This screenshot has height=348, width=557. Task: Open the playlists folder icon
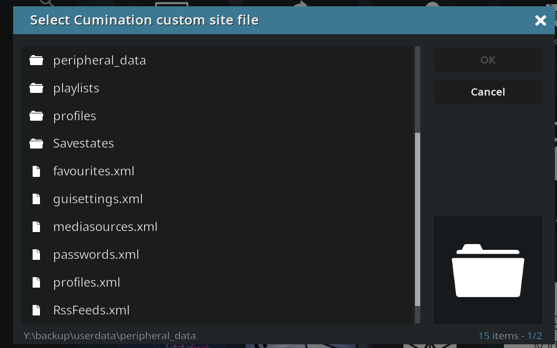(x=36, y=88)
